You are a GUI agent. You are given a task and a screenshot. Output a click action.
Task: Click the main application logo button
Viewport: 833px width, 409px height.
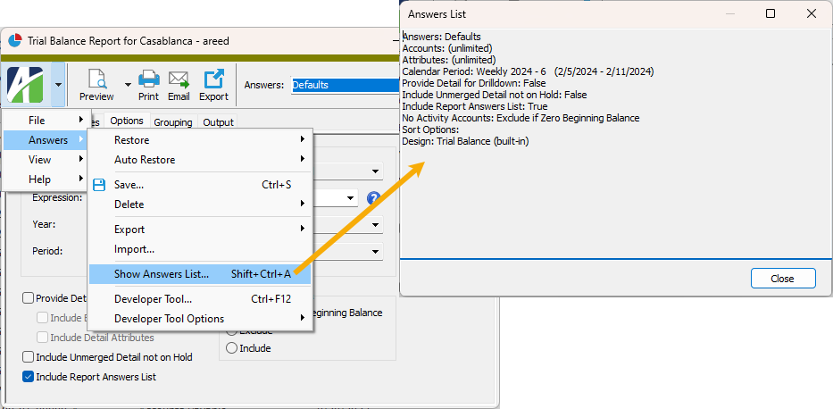coord(25,85)
